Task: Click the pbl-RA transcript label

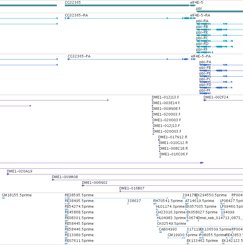Action: pos(202,21)
